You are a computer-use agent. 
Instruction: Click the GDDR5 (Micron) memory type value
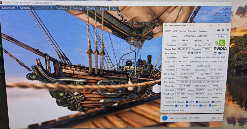[187, 74]
